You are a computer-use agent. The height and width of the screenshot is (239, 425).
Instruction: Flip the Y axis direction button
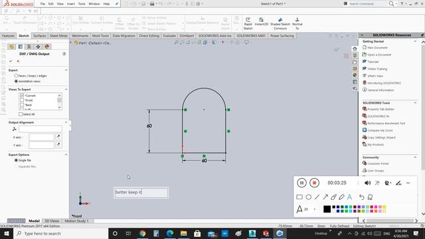pos(58,145)
